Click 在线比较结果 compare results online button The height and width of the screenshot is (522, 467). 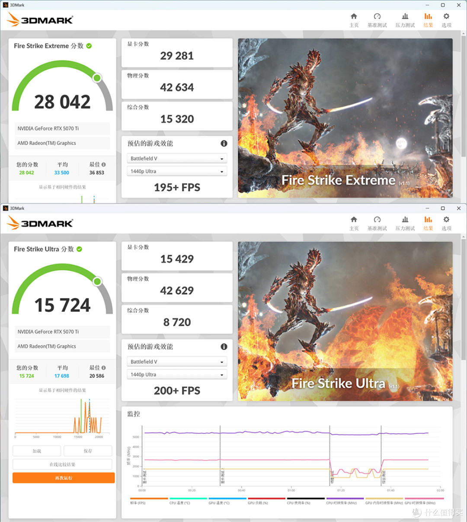point(62,464)
